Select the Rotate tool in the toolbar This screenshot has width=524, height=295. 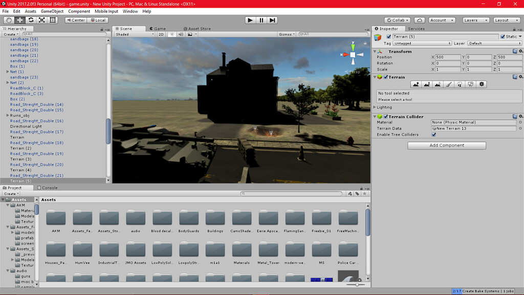[31, 19]
